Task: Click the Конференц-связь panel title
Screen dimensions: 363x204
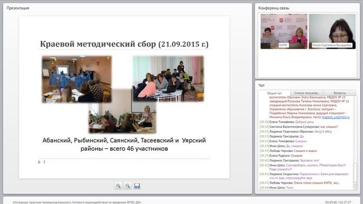Action: pyautogui.click(x=273, y=8)
